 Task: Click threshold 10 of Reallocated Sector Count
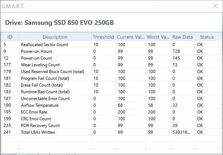[96, 45]
